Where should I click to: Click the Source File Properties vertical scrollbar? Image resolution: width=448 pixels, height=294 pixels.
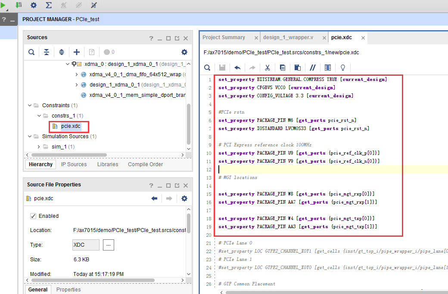(x=189, y=223)
